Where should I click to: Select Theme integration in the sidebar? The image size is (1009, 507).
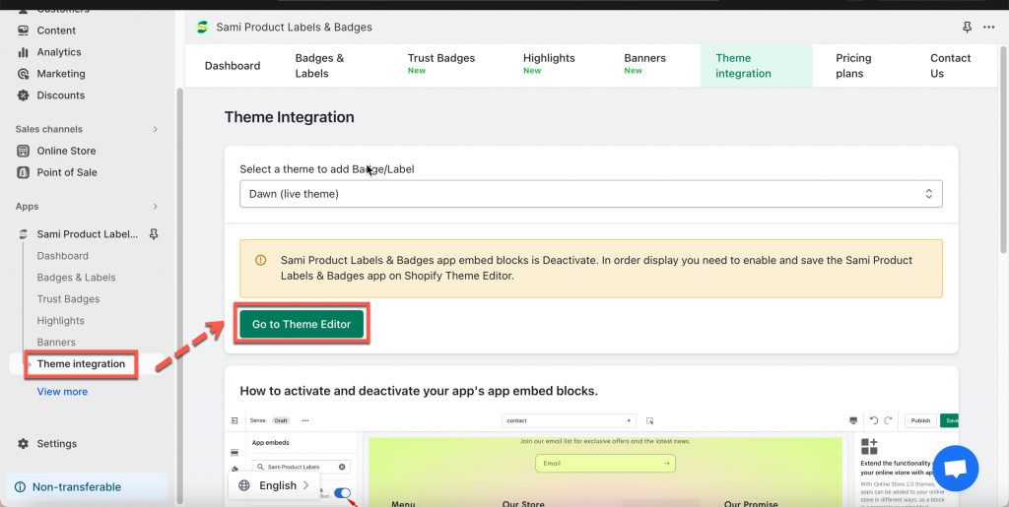point(81,363)
